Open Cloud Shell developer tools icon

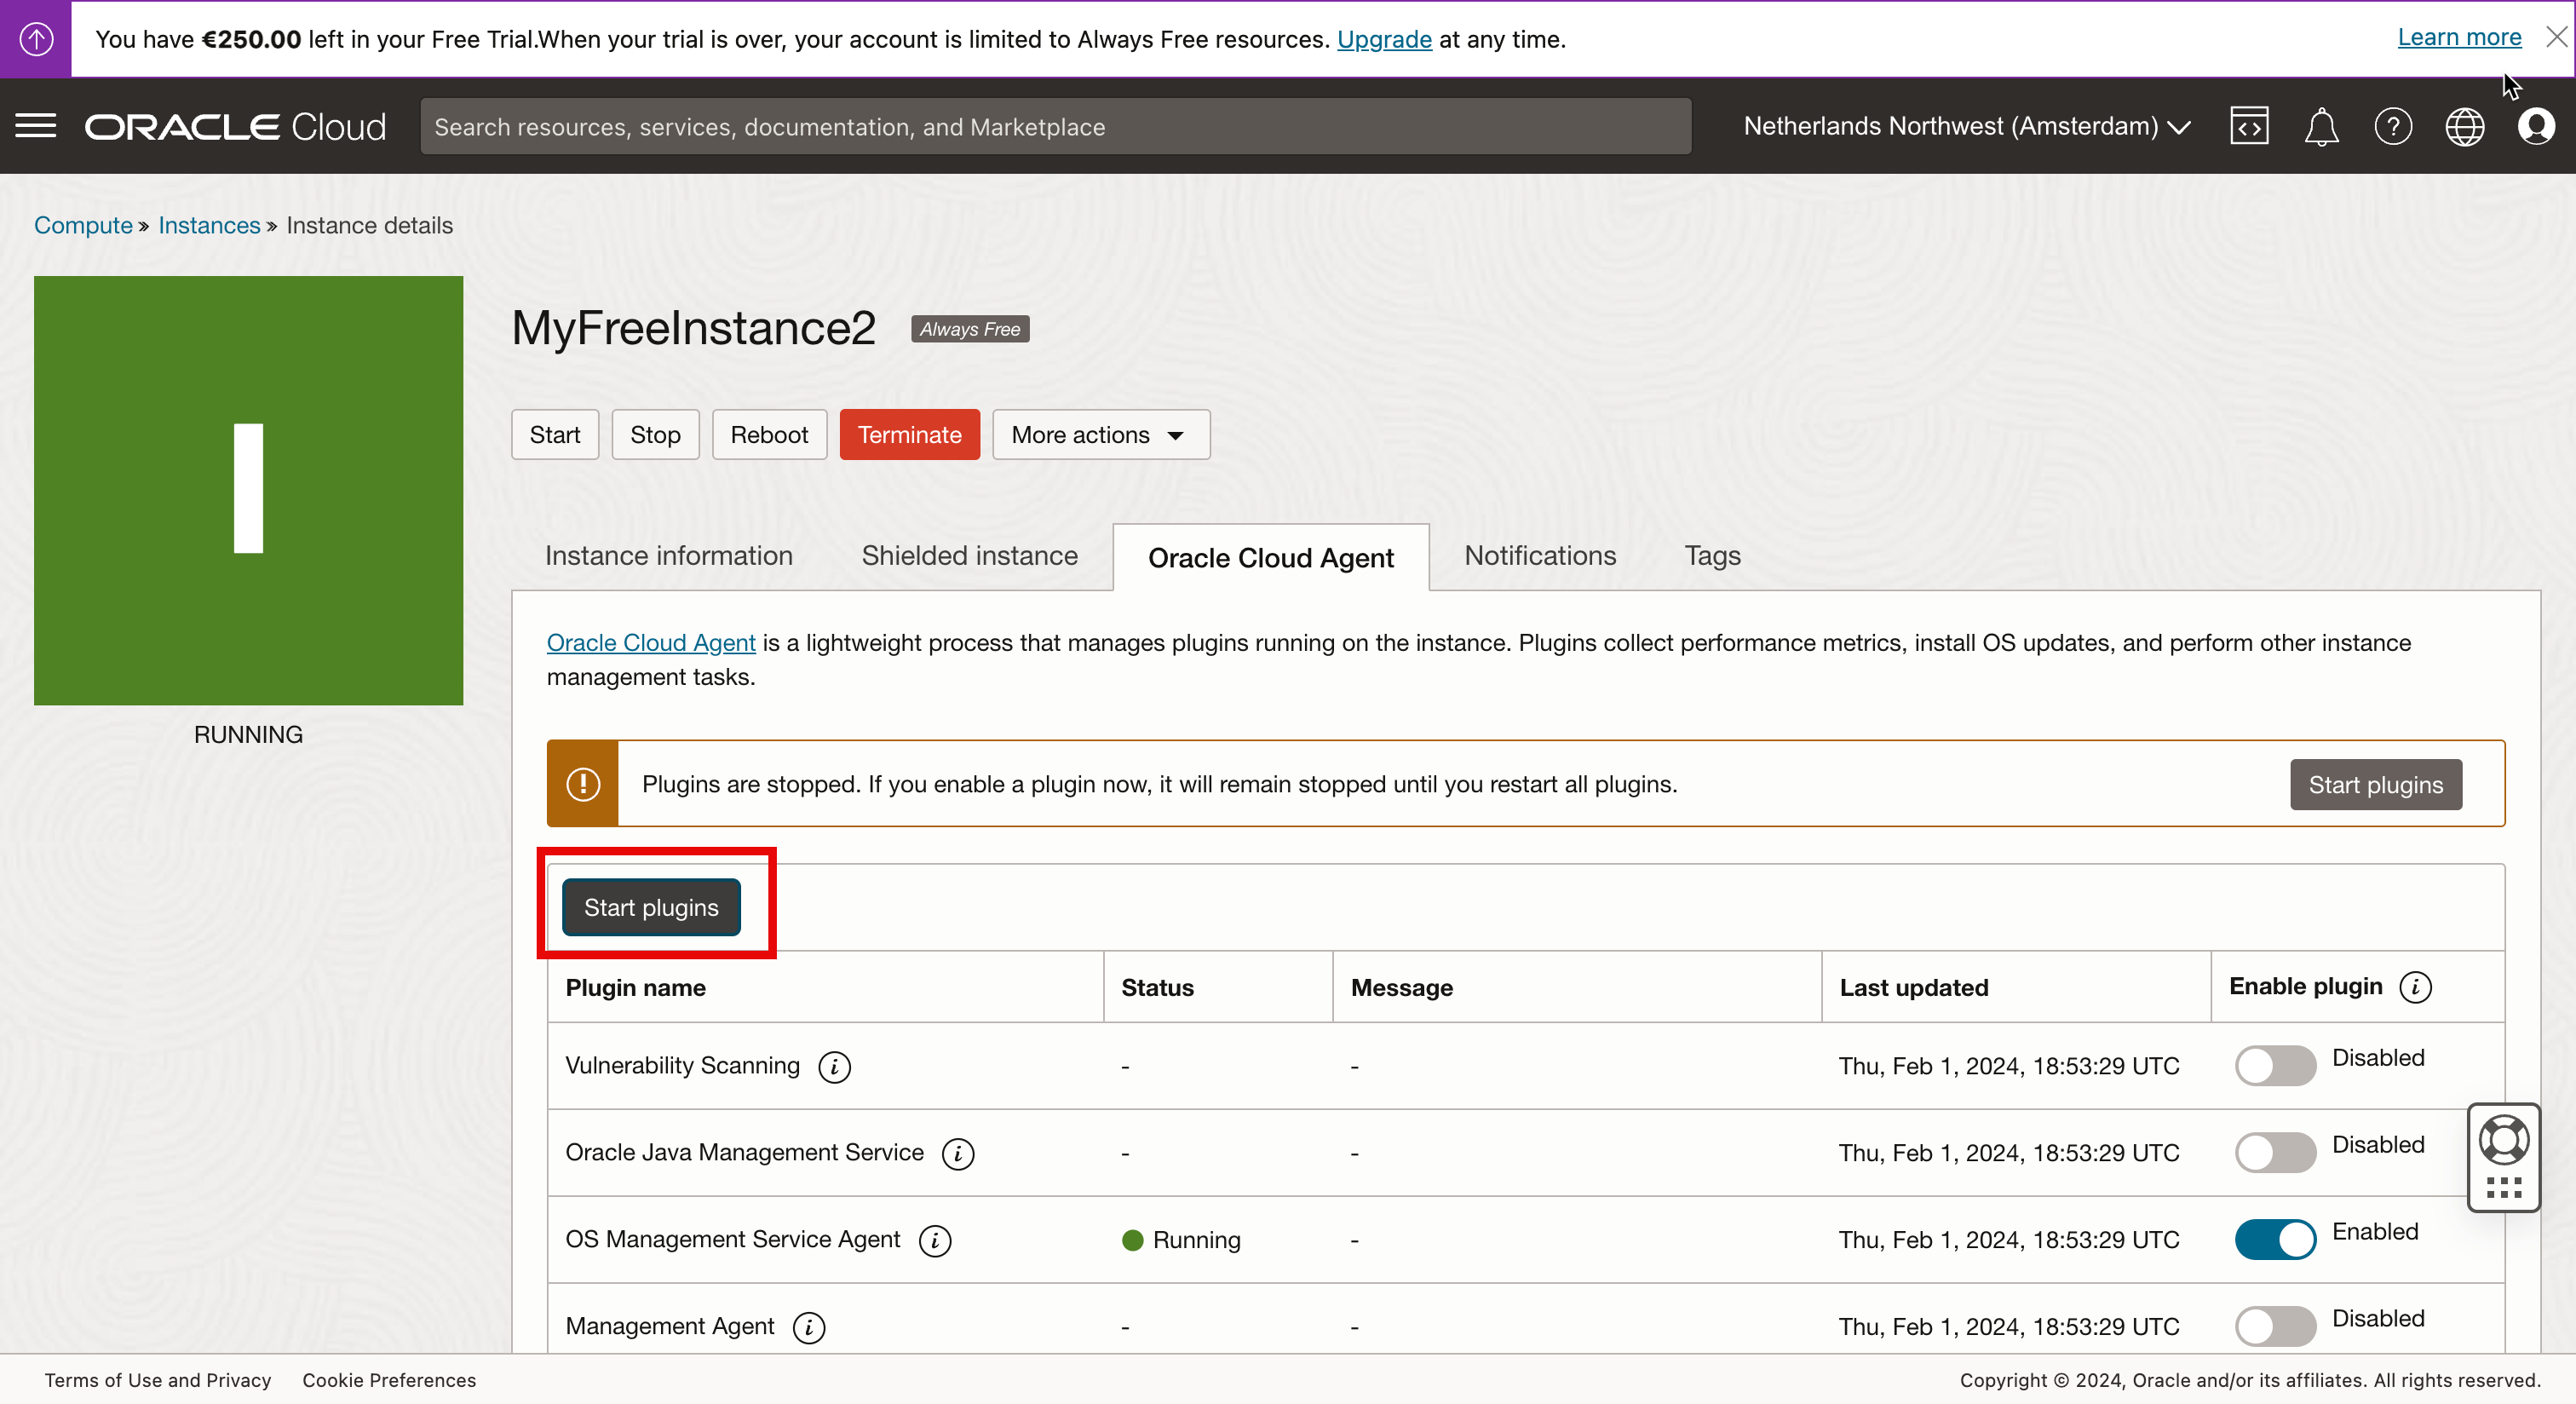pos(2248,127)
